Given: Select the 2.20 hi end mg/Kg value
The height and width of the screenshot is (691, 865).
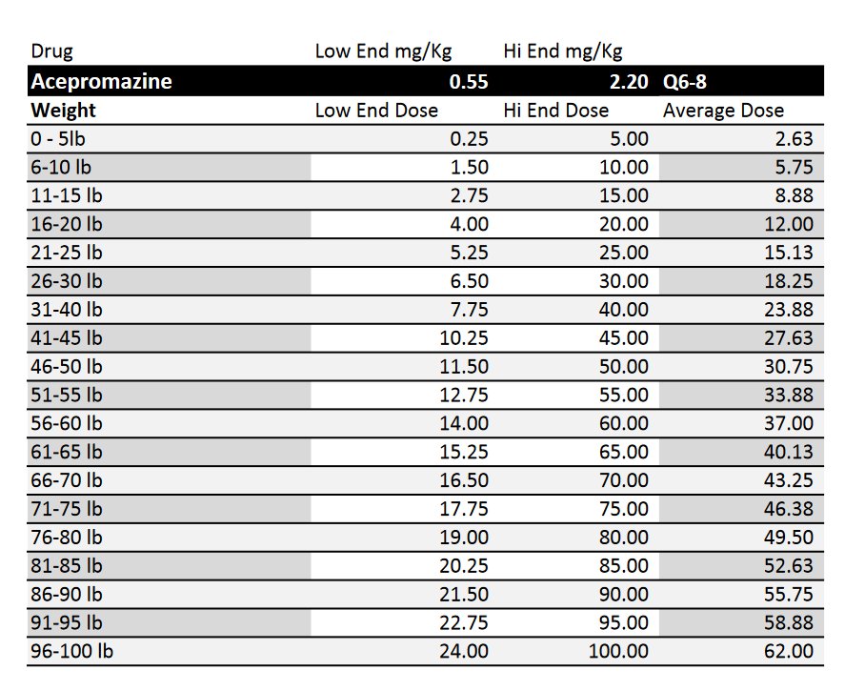Looking at the screenshot, I should click(x=629, y=81).
